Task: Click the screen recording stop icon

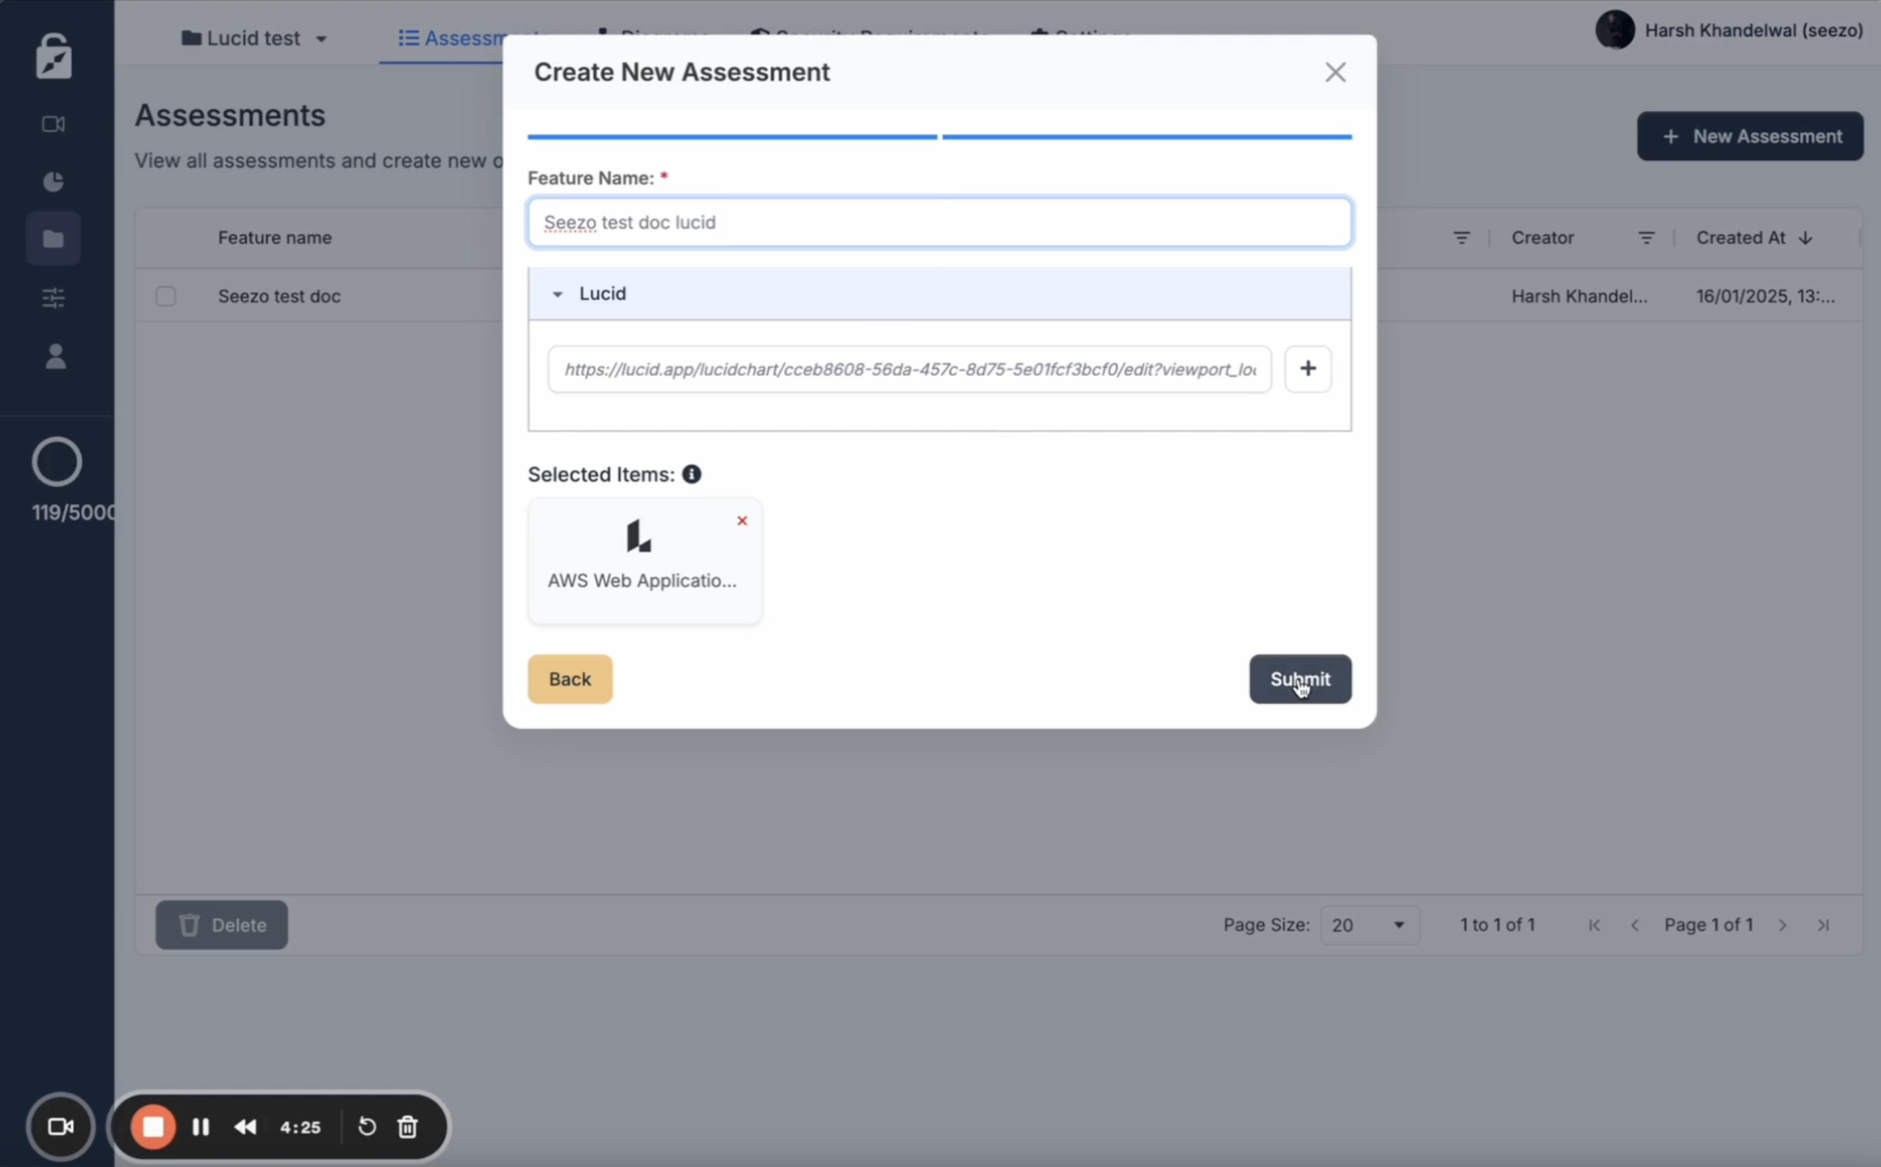Action: click(152, 1127)
